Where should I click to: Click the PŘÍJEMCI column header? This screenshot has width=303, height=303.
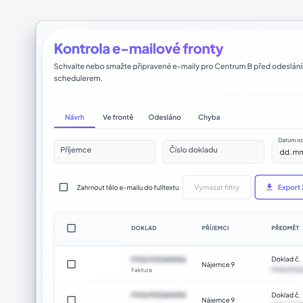pos(215,228)
